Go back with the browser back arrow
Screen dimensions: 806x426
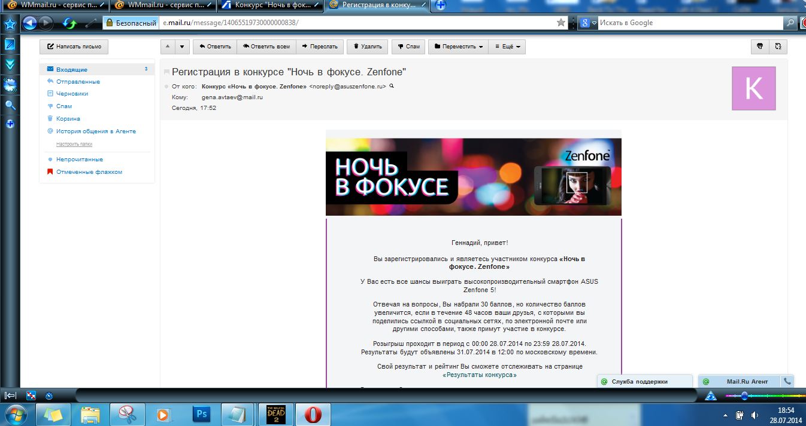(x=30, y=23)
